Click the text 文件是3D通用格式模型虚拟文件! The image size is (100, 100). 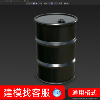coord(84,98)
